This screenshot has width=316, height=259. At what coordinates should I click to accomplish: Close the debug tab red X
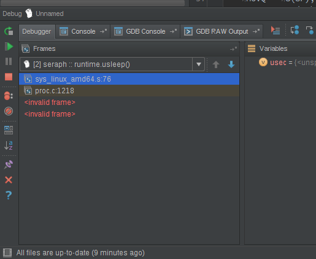(9, 180)
